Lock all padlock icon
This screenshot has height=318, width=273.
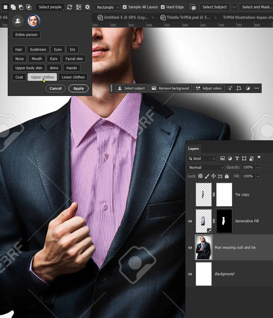(227, 176)
